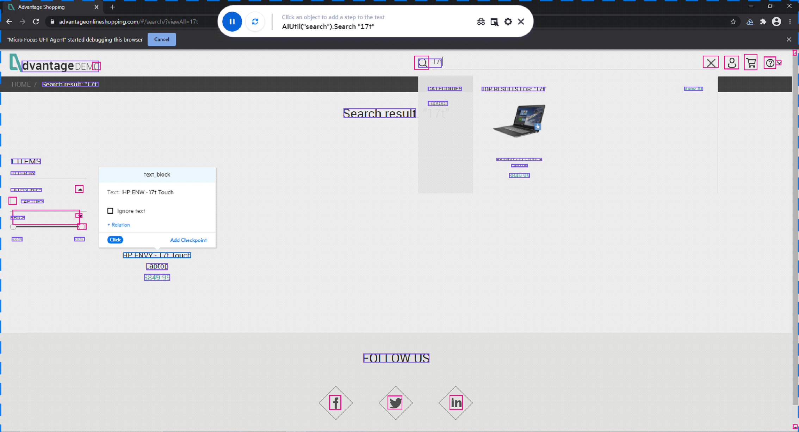Click the browser address bar URL

(129, 21)
